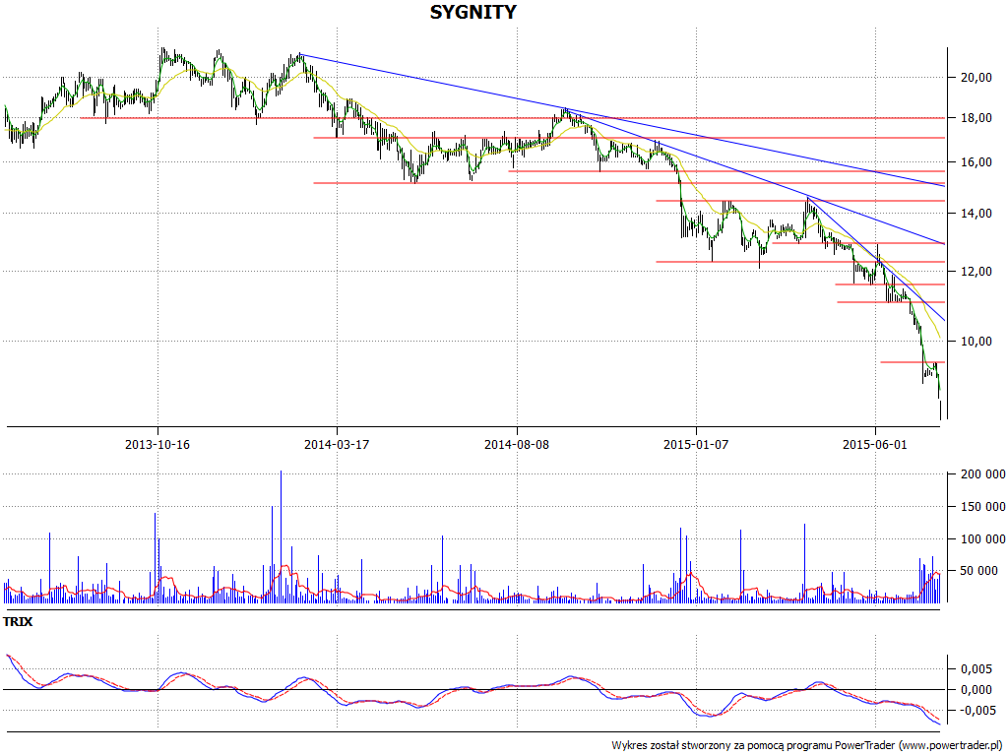This screenshot has width=1008, height=756.
Task: Click the 100 000 volume axis label
Action: click(x=983, y=538)
